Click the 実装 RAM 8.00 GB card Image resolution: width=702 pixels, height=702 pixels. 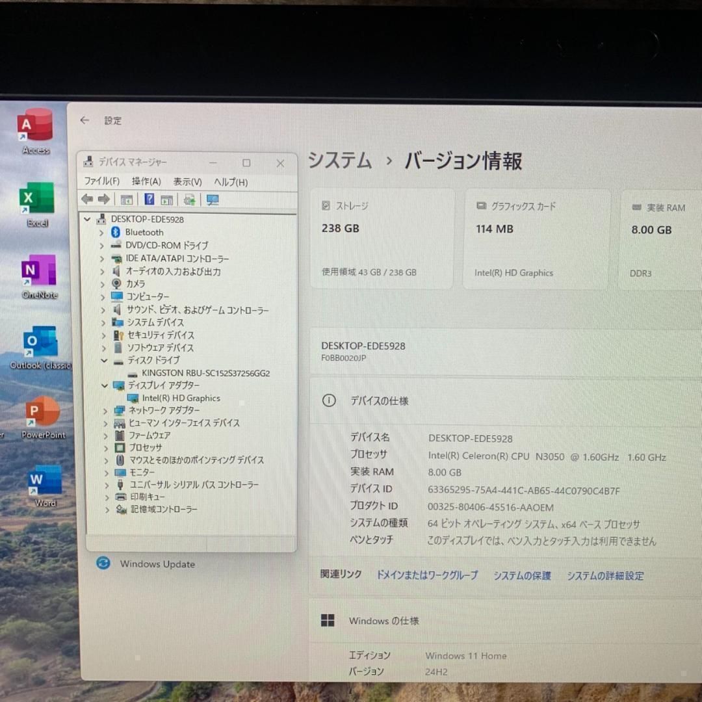[661, 240]
